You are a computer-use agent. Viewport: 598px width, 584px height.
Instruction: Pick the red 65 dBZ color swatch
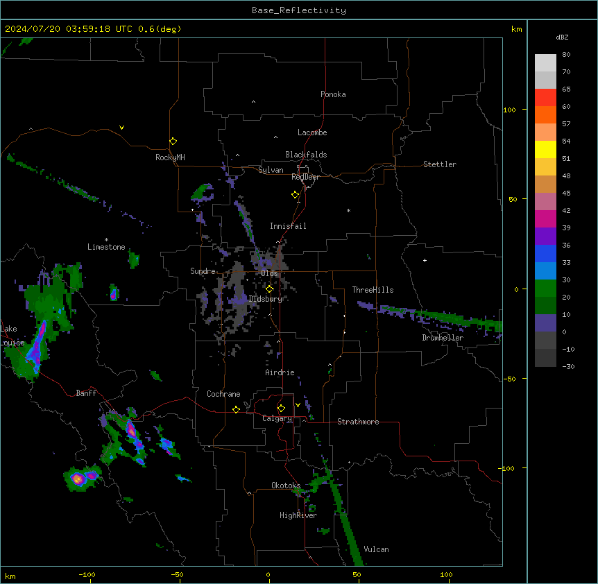pos(545,98)
